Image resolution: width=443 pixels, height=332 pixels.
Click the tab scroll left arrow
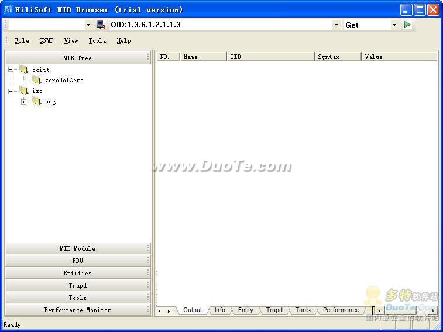(x=160, y=311)
